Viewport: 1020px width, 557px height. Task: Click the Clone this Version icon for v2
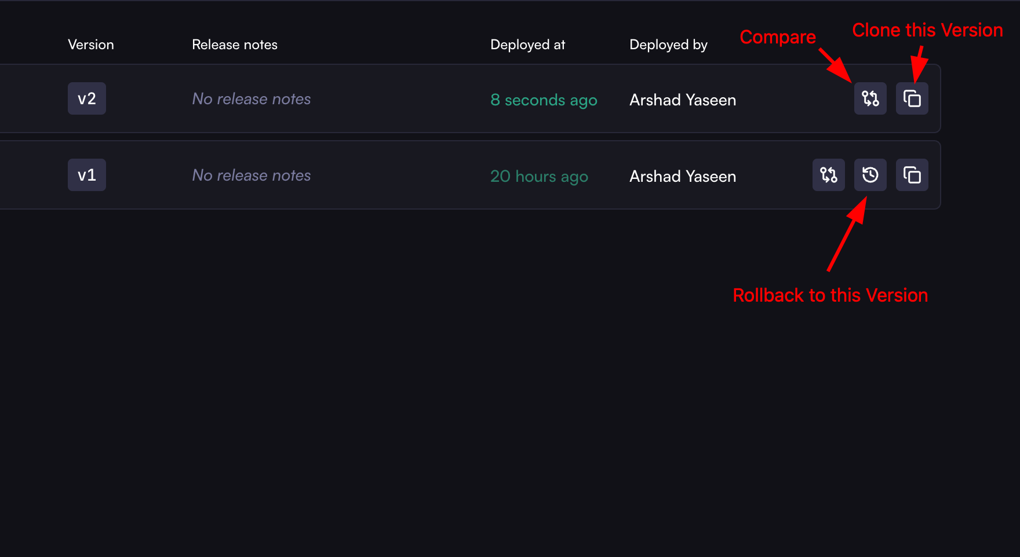tap(912, 98)
